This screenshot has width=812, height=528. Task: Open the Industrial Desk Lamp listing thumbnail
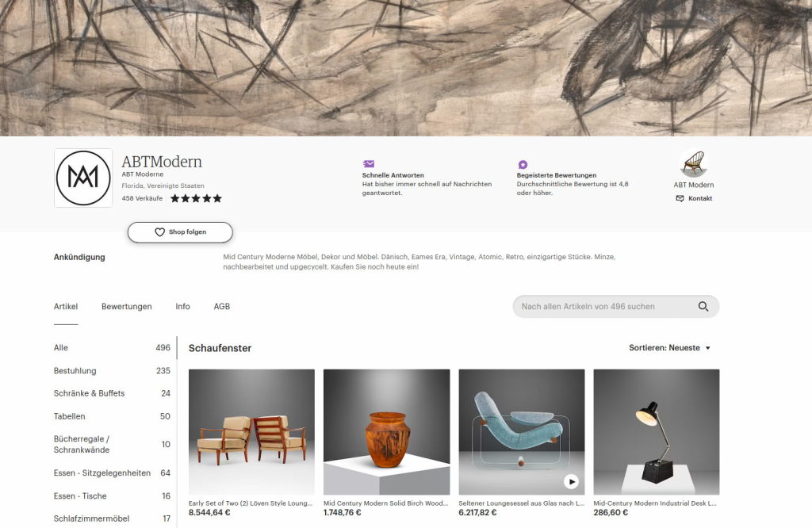[x=656, y=432]
